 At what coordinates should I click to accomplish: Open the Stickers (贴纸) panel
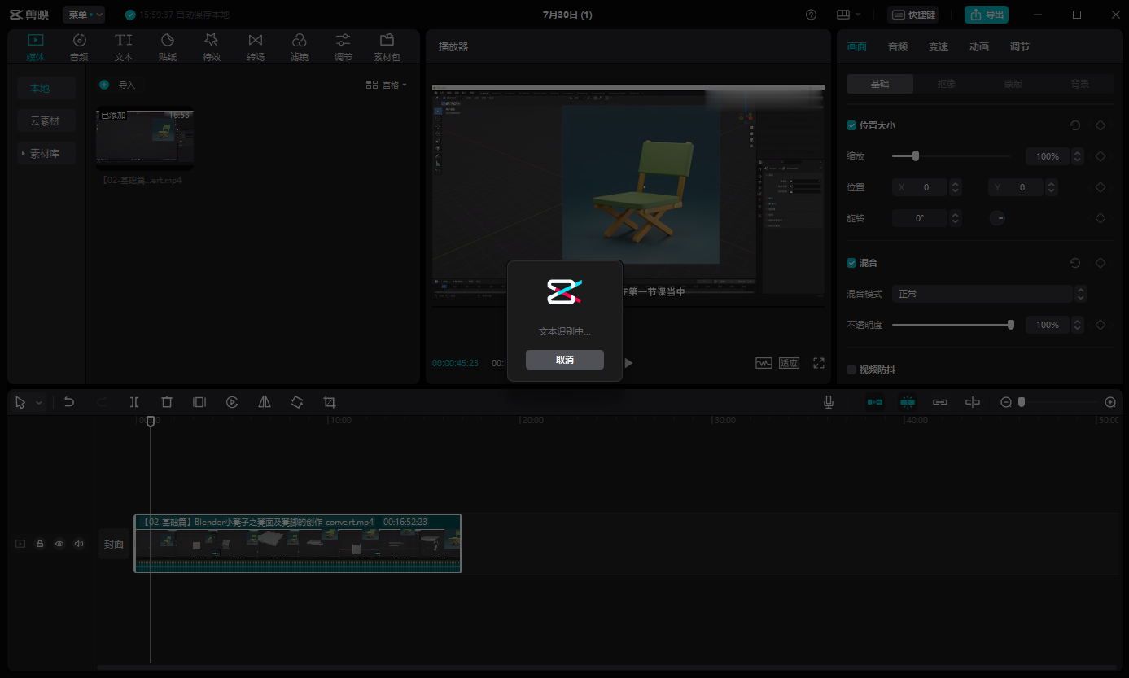tap(168, 47)
